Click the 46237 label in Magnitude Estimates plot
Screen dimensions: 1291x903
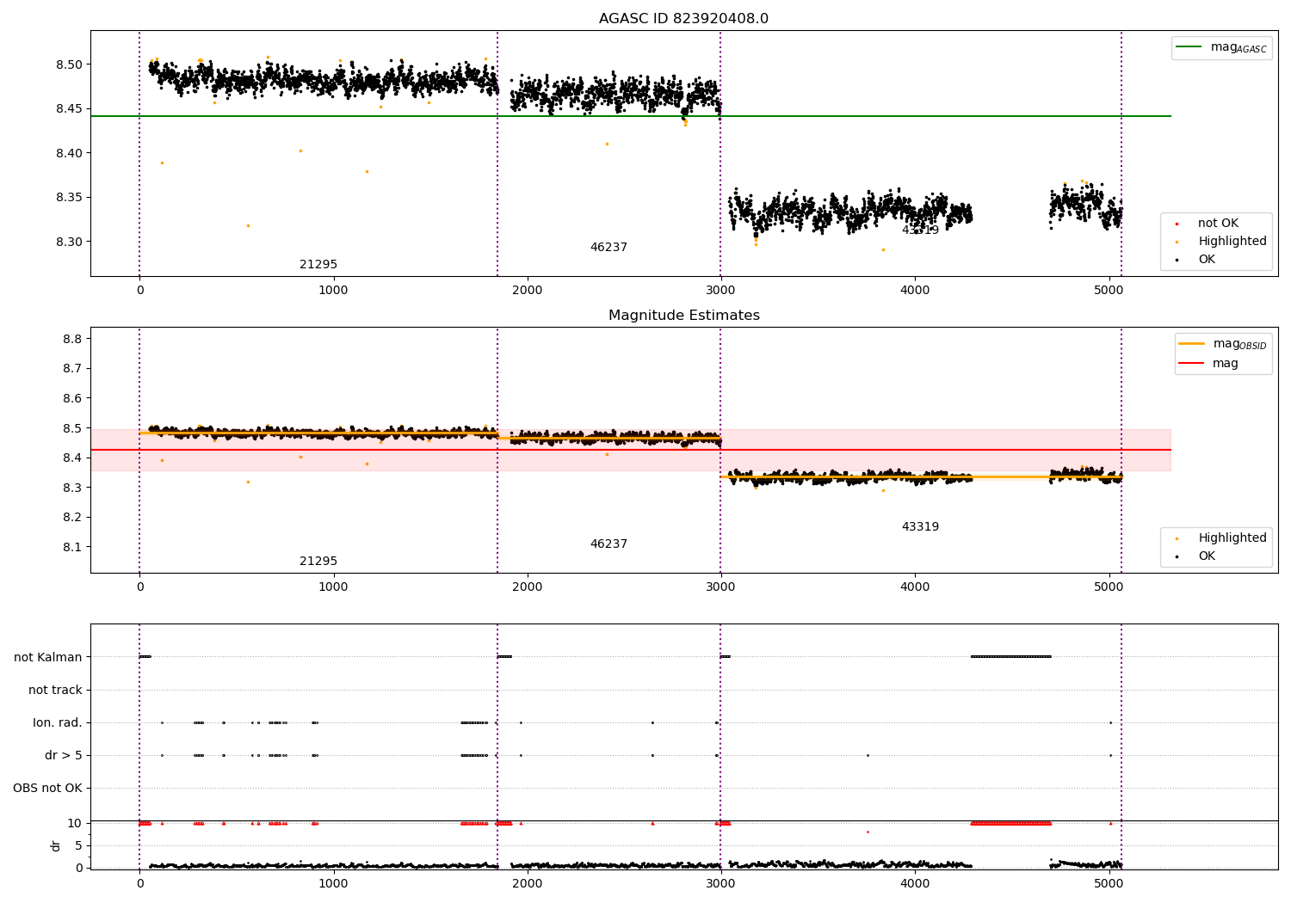point(608,544)
